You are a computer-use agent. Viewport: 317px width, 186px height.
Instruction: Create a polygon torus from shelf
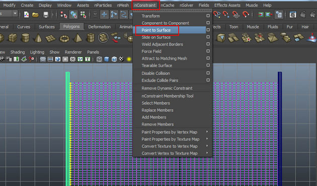(64, 38)
